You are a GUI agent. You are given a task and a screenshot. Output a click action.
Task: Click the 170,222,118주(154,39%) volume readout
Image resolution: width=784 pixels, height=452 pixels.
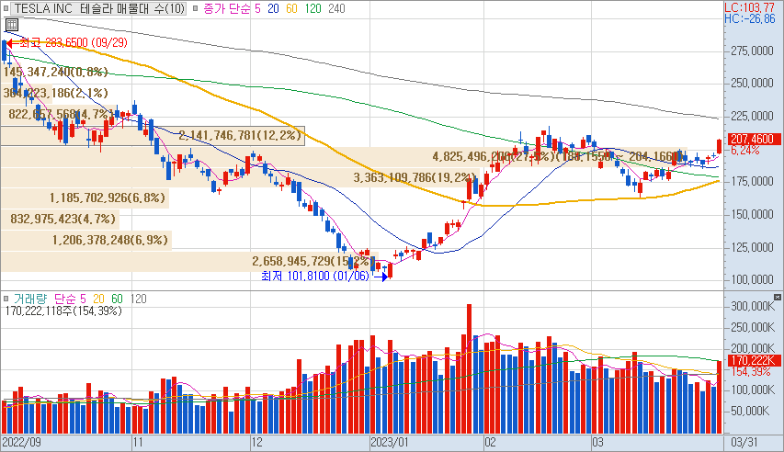point(63,311)
